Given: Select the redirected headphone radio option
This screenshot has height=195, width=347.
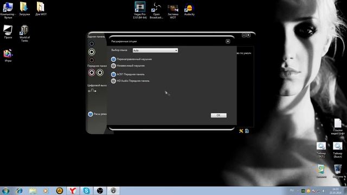Looking at the screenshot, I should click(x=113, y=59).
